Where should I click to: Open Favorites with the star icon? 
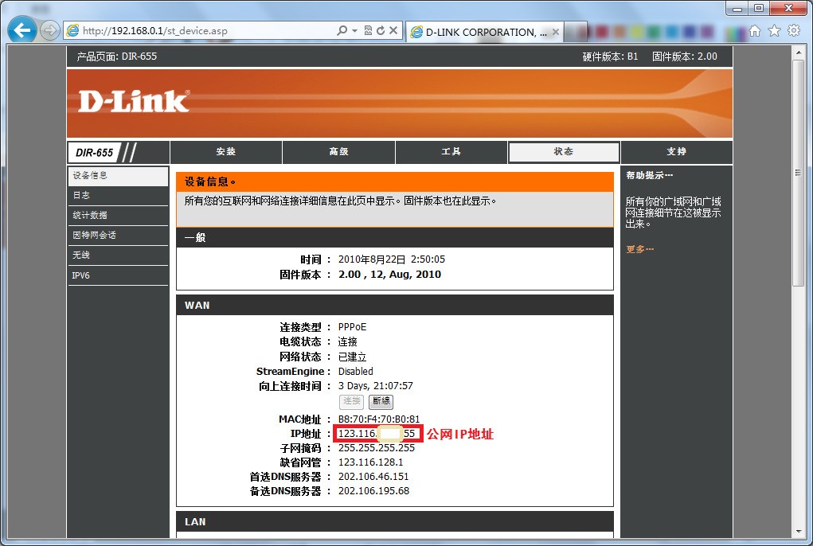pyautogui.click(x=773, y=29)
